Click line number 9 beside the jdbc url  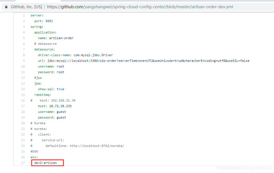(24, 61)
